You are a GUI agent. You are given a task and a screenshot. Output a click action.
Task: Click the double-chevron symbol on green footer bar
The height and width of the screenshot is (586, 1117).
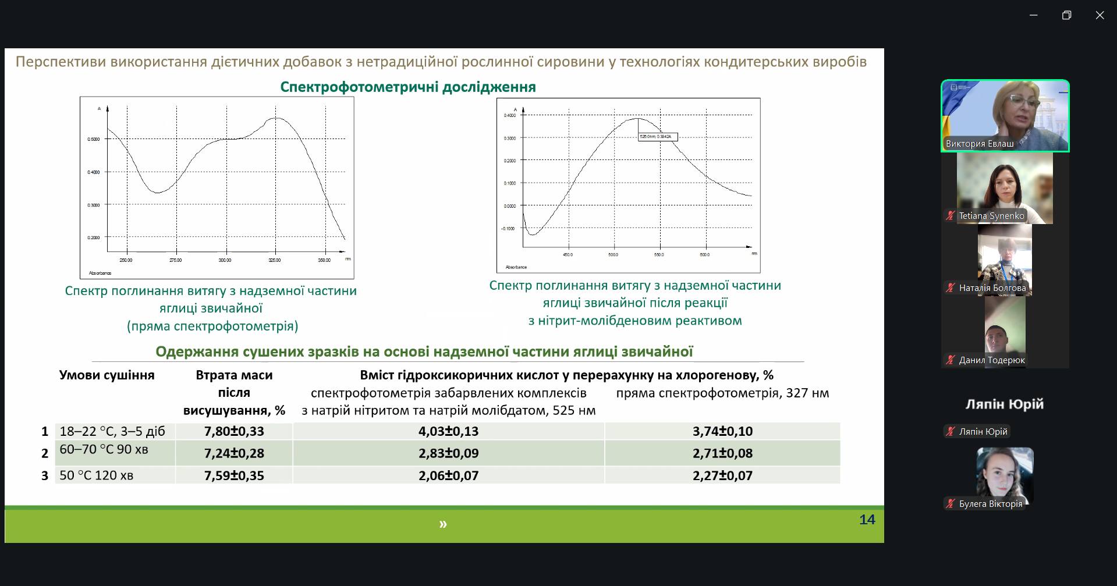pyautogui.click(x=443, y=524)
